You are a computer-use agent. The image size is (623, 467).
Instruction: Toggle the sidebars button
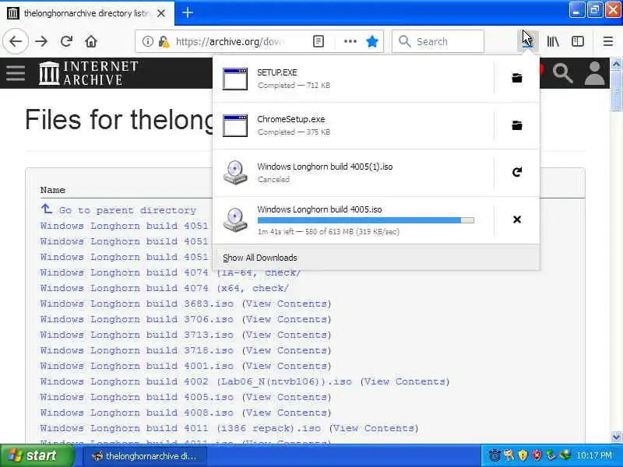click(x=578, y=41)
